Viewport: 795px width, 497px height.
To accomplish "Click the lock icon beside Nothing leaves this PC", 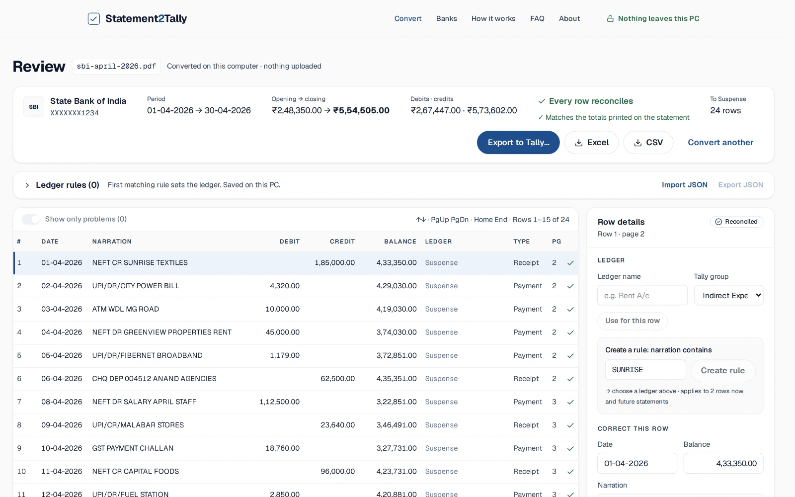I will pyautogui.click(x=610, y=19).
